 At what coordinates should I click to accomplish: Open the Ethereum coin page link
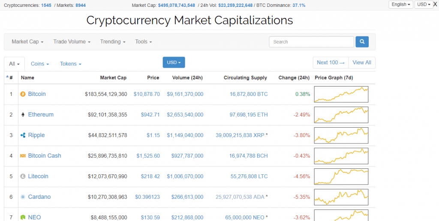(41, 115)
